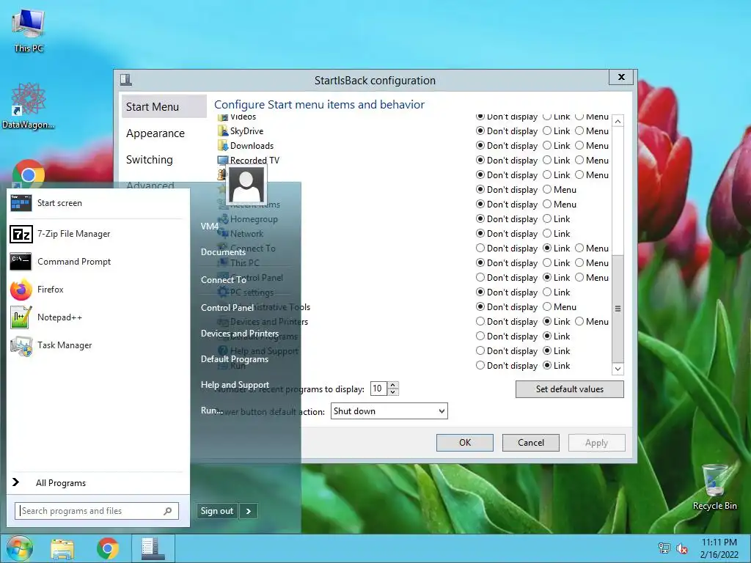Set PC settings row to Link
The width and height of the screenshot is (751, 563).
(x=547, y=292)
